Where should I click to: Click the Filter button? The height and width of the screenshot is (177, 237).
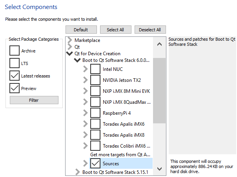pyautogui.click(x=34, y=100)
